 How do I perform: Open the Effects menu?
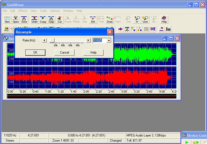(23, 11)
